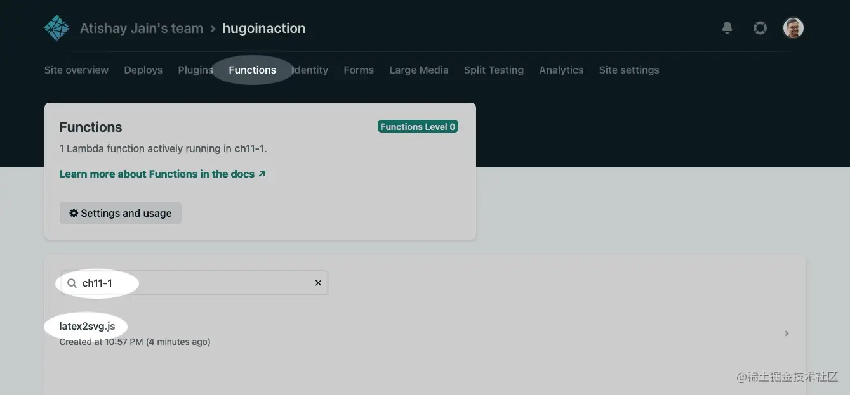Go to Atishay Jain's team breadcrumb
The height and width of the screenshot is (395, 850).
(142, 28)
